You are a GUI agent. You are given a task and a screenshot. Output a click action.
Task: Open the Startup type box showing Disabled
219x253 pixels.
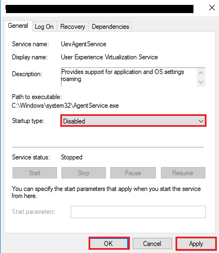[133, 121]
